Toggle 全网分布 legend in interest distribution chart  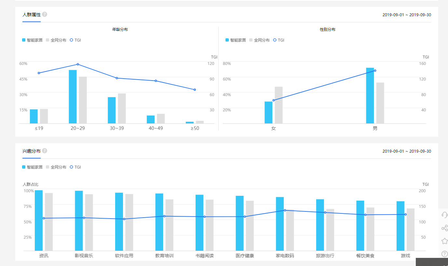coord(56,167)
